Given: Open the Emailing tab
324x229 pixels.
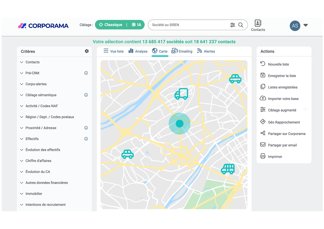Looking at the screenshot, I should pyautogui.click(x=182, y=51).
